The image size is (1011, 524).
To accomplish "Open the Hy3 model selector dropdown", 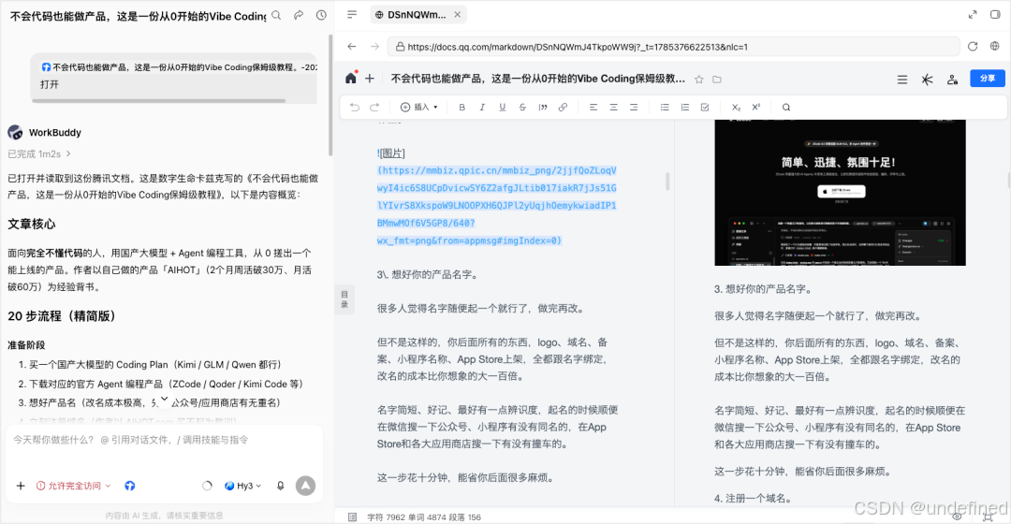I will tap(243, 486).
